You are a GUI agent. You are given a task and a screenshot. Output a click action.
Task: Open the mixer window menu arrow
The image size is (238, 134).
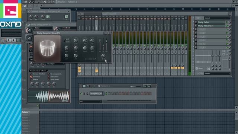click(79, 14)
